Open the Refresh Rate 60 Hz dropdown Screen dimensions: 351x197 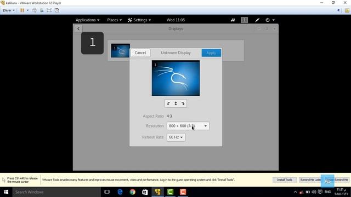(175, 137)
